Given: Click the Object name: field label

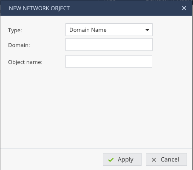Looking at the screenshot, I should pyautogui.click(x=25, y=62).
